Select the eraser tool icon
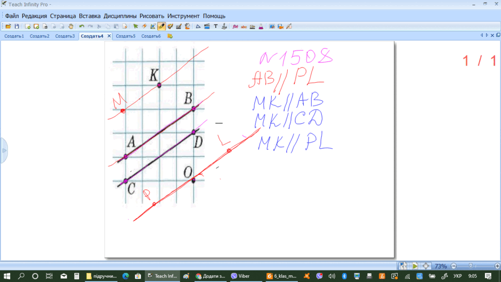This screenshot has height=282, width=501. pyautogui.click(x=144, y=27)
